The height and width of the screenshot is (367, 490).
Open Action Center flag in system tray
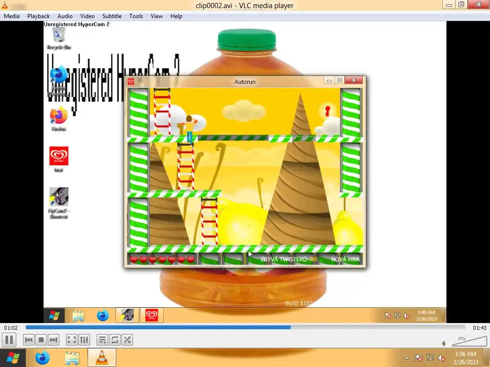[418, 358]
